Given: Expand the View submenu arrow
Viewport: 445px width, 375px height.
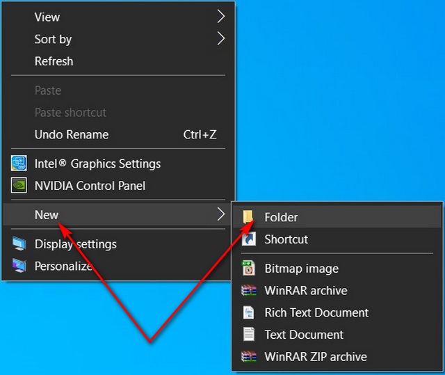Looking at the screenshot, I should [x=221, y=17].
